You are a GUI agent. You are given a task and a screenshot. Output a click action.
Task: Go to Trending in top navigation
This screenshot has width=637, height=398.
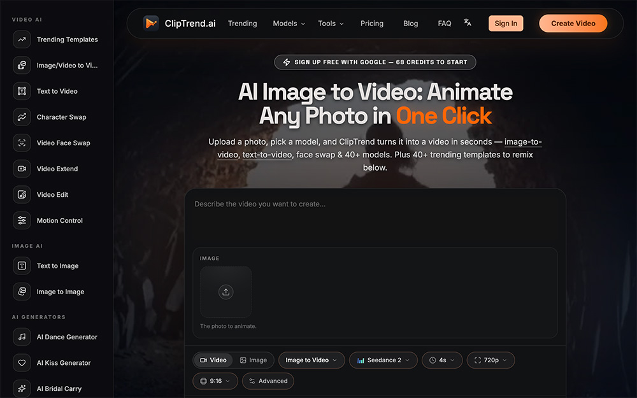click(x=243, y=24)
